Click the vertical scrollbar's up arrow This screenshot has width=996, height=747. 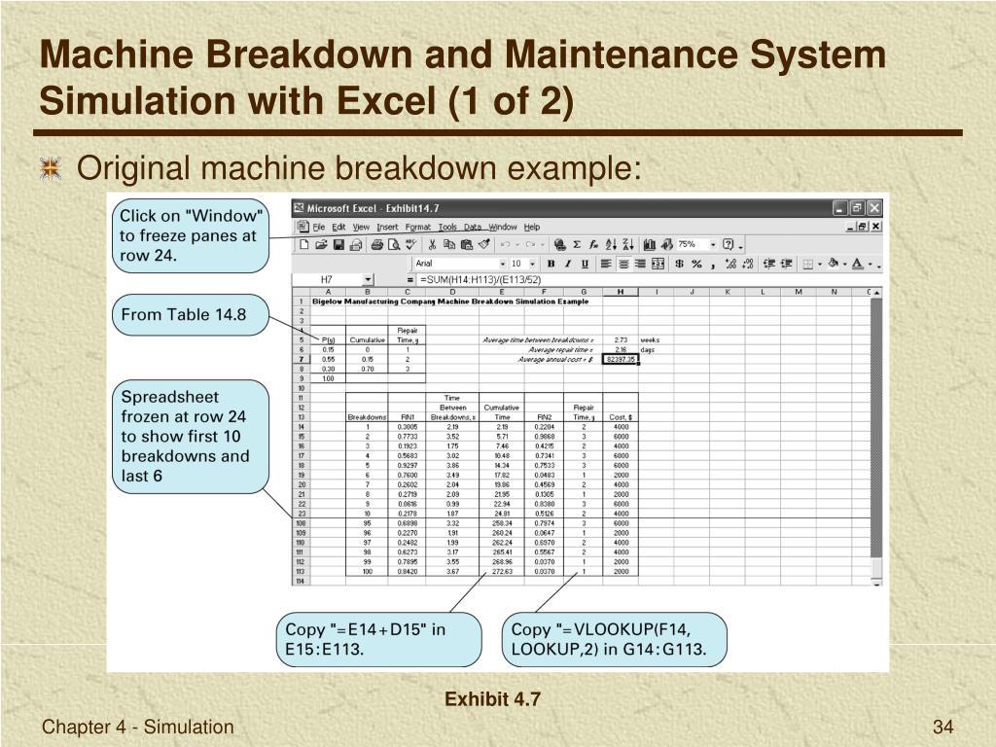tap(876, 292)
